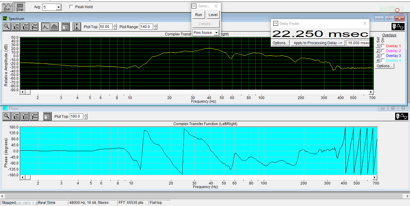Image resolution: width=410 pixels, height=206 pixels.
Task: Click the Spectrum Plot Top input field
Action: pos(106,27)
